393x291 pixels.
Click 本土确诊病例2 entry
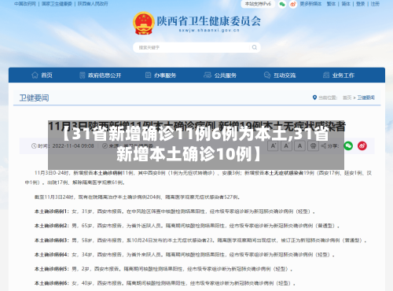pos(187,226)
